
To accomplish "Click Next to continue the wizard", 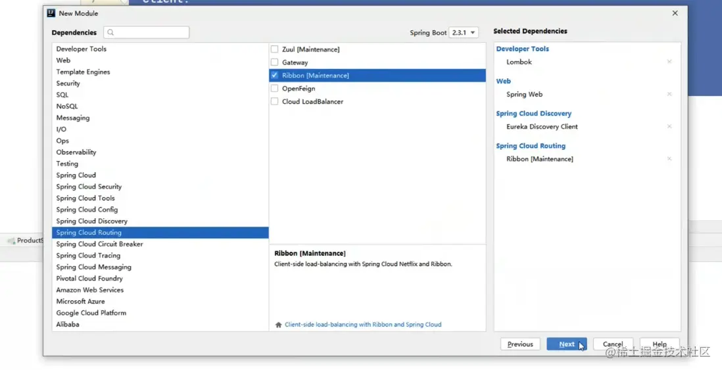I will pyautogui.click(x=567, y=344).
